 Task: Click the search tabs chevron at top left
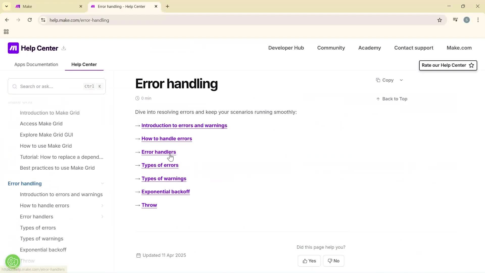tap(6, 6)
